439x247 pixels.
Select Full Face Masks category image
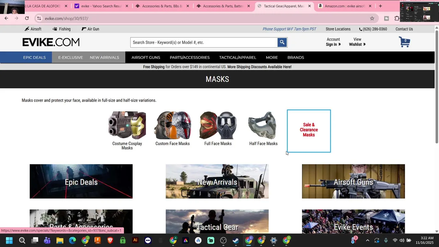218,125
